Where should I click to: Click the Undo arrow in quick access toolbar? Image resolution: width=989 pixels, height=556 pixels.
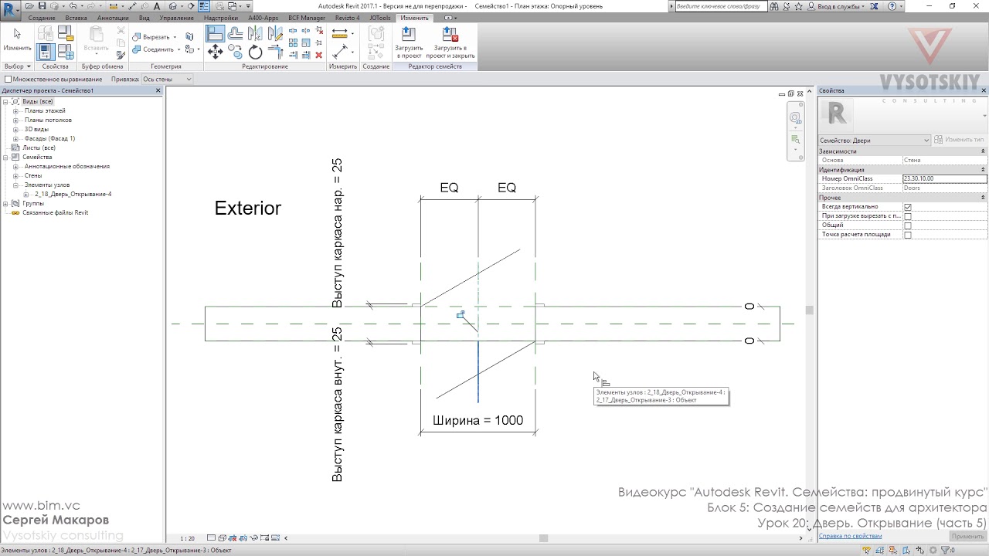click(71, 6)
